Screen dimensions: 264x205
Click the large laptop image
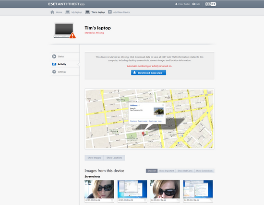(64, 30)
